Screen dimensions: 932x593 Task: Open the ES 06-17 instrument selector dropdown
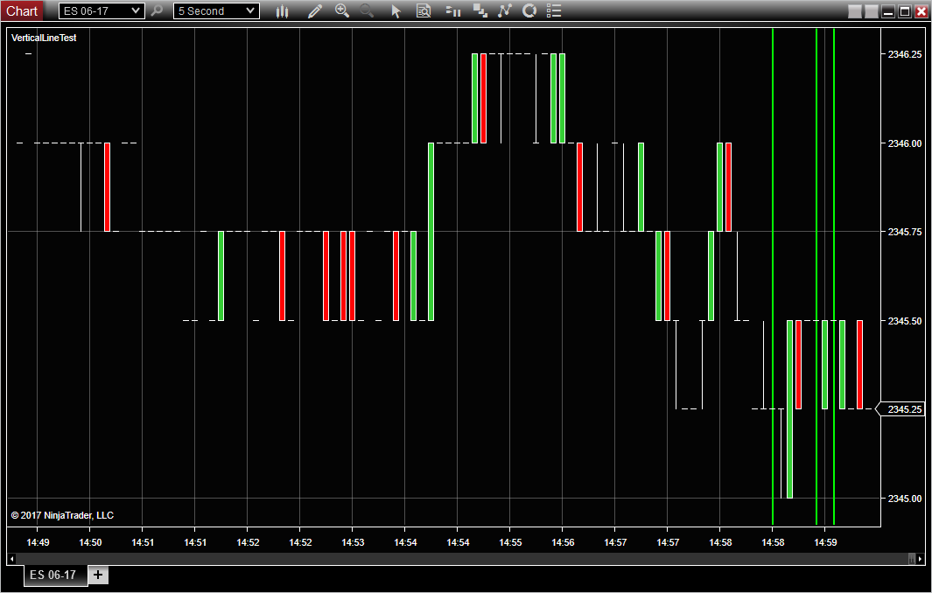pyautogui.click(x=102, y=10)
